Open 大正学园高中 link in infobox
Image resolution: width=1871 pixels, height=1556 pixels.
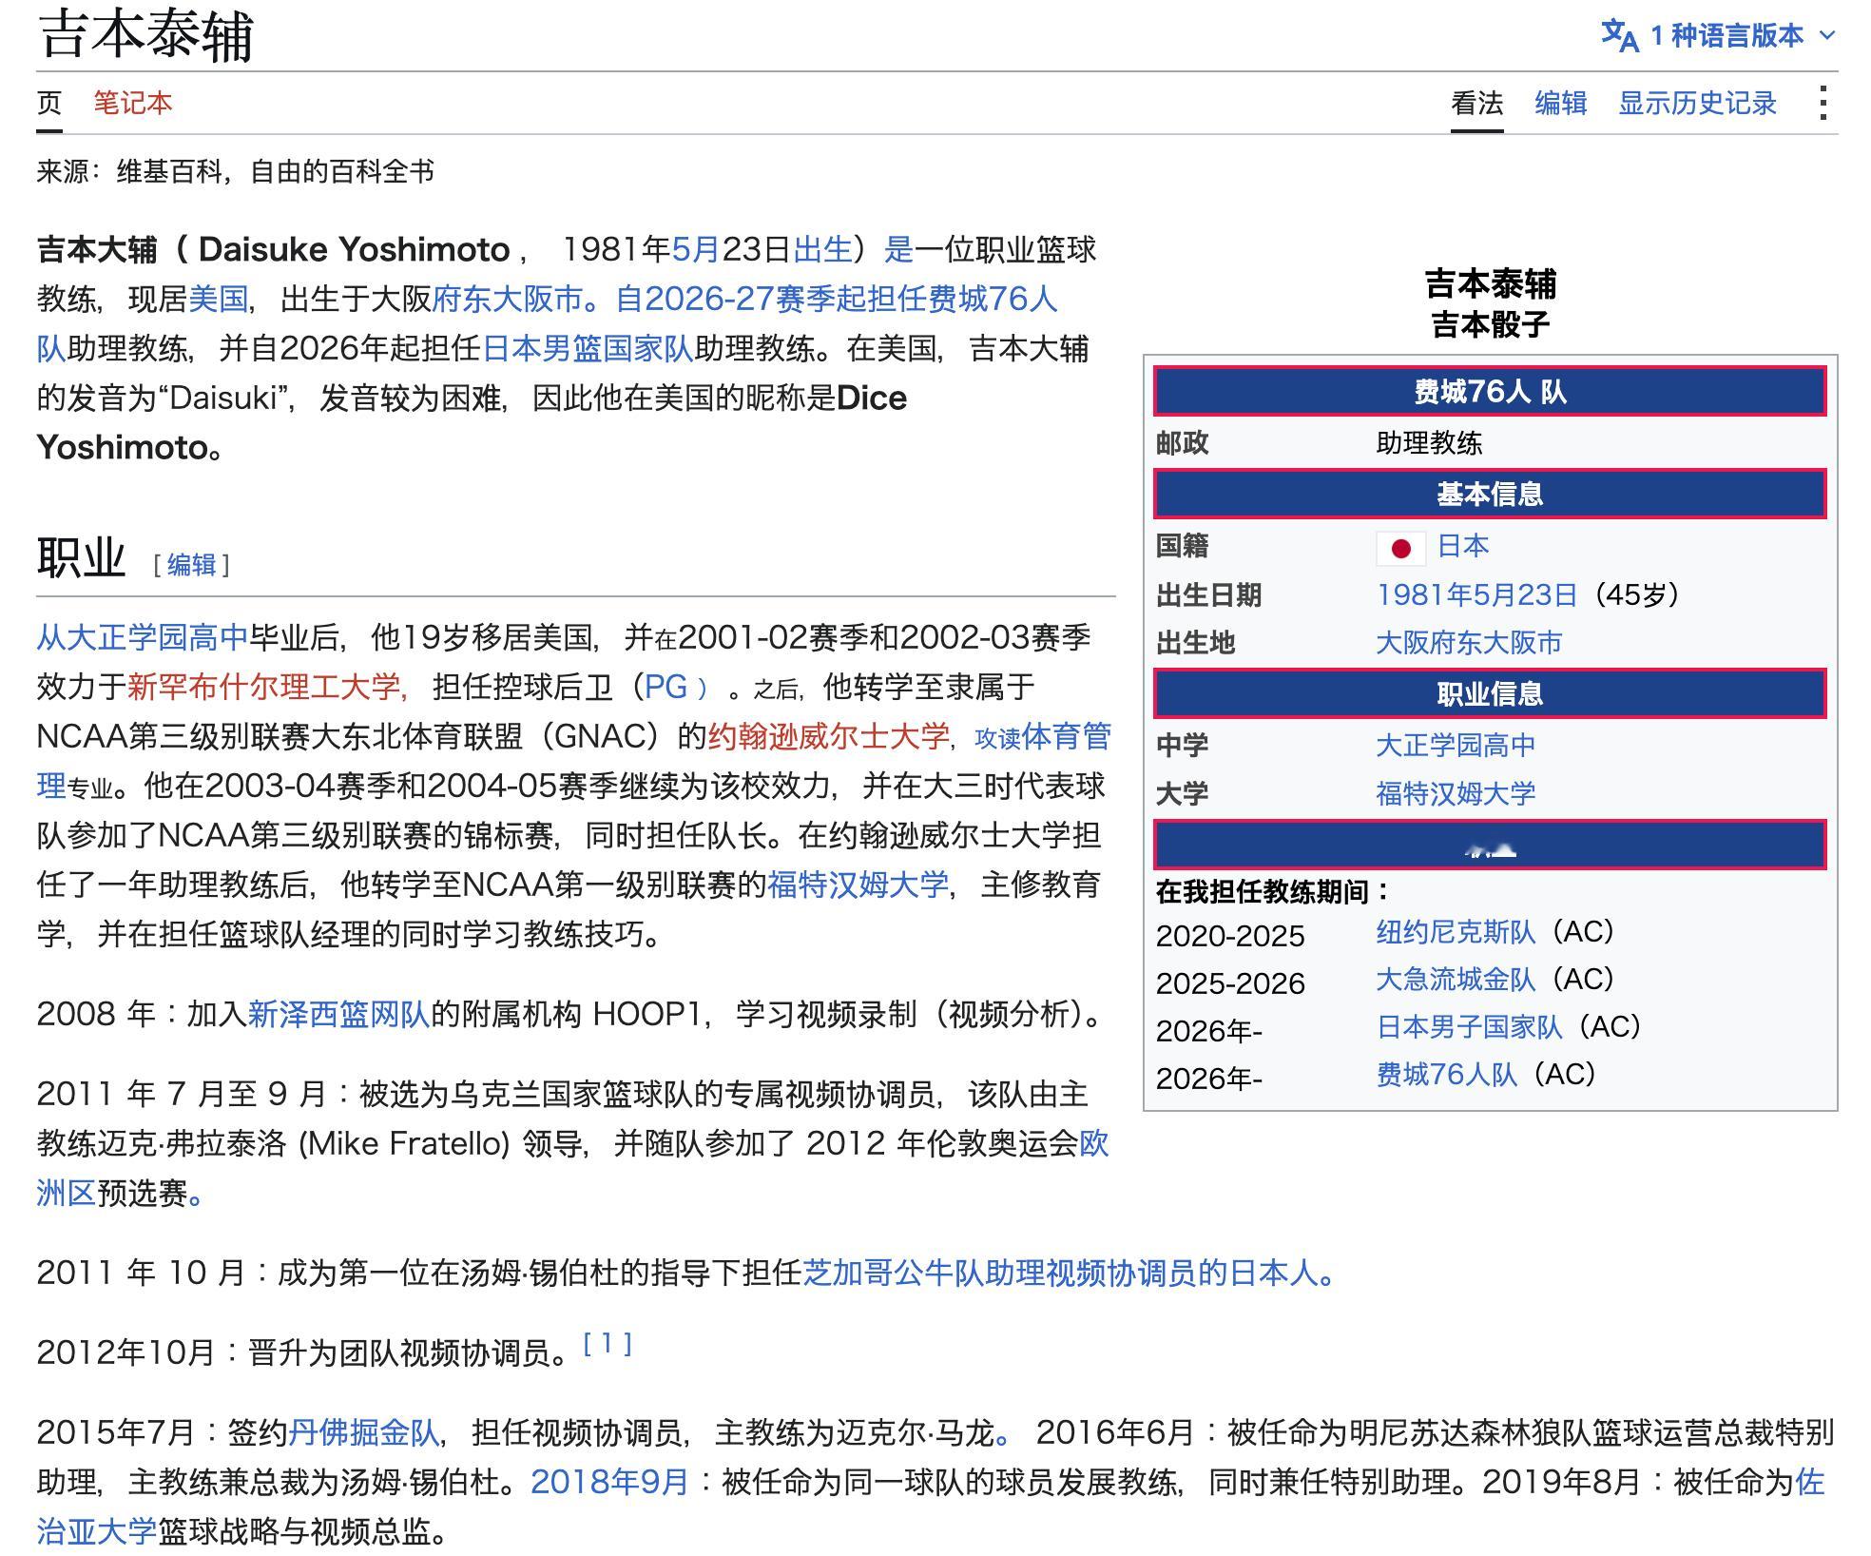tap(1456, 746)
